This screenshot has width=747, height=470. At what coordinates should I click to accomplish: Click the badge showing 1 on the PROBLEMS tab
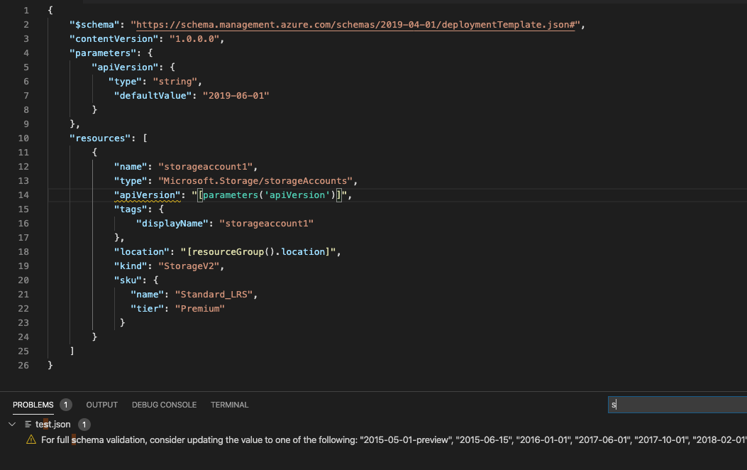coord(64,405)
